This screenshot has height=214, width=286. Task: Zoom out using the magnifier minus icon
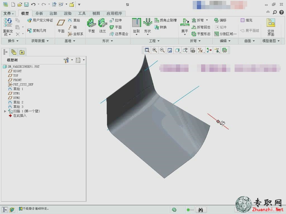click(x=162, y=50)
